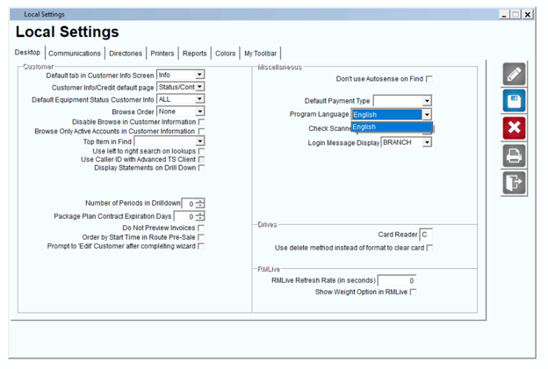Enable Use left to right search on lookups

201,151
